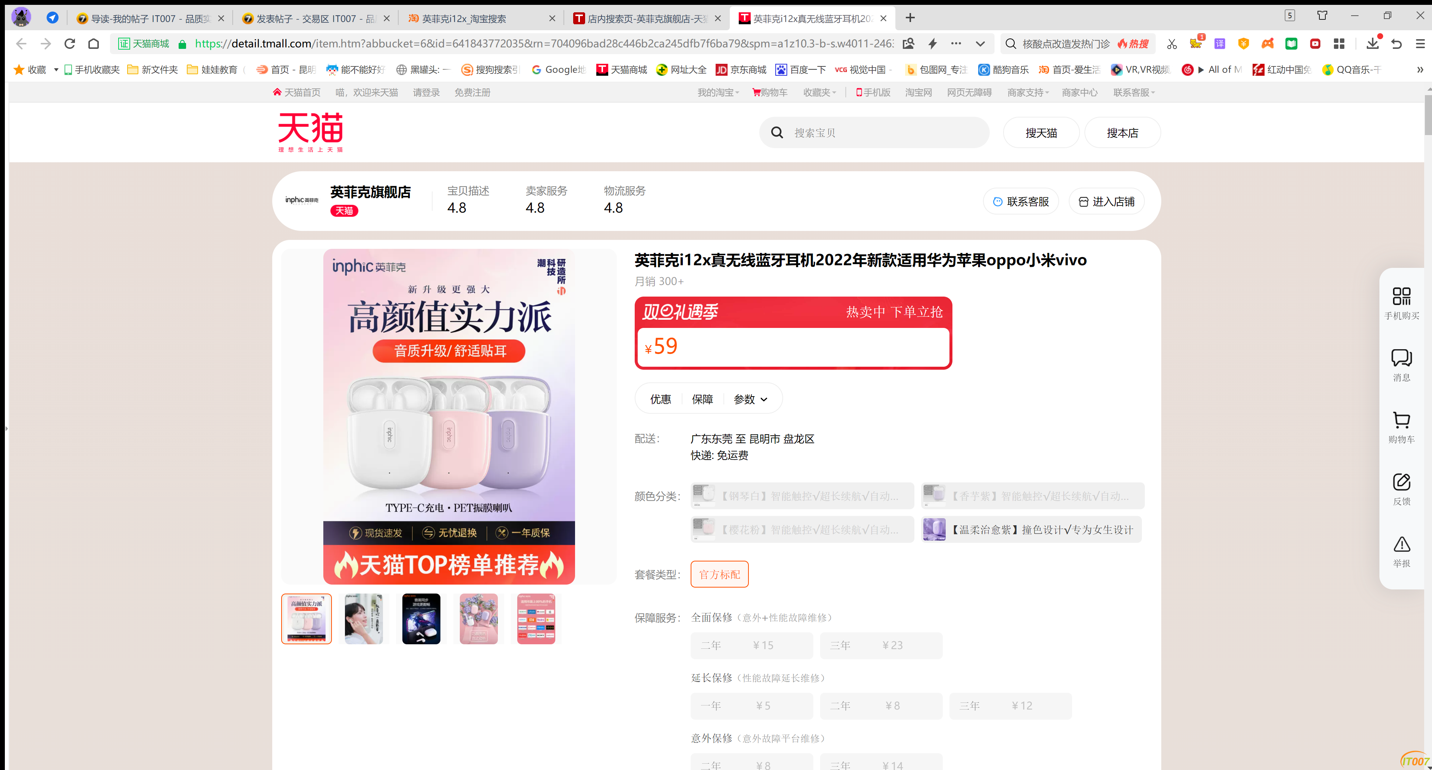
Task: Select the pink brand-compatibility thumbnail
Action: (x=536, y=618)
